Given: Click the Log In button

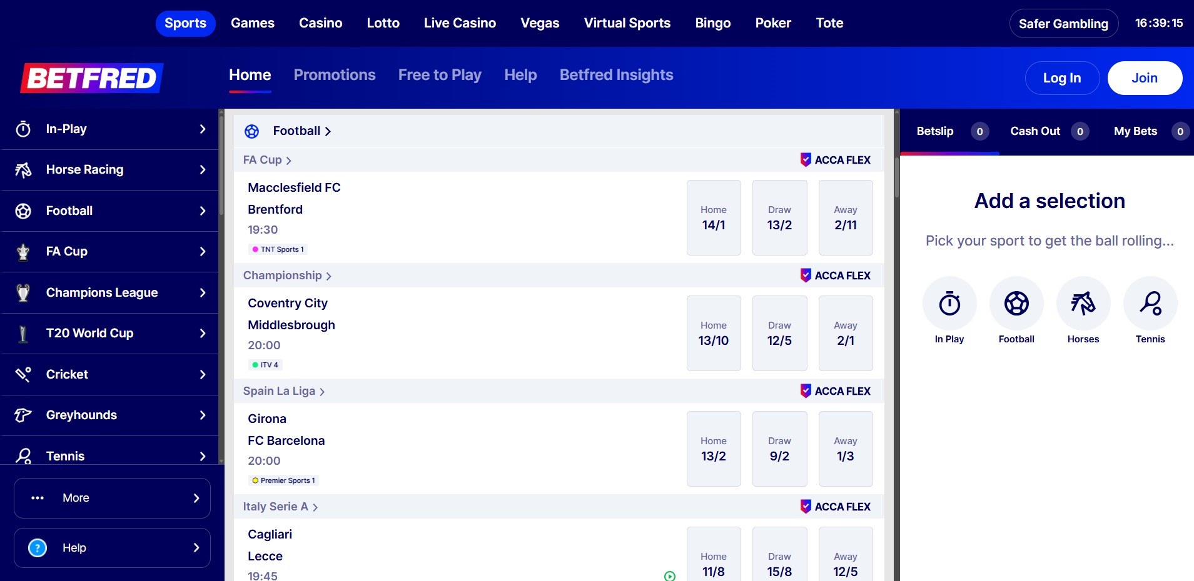Looking at the screenshot, I should tap(1061, 78).
